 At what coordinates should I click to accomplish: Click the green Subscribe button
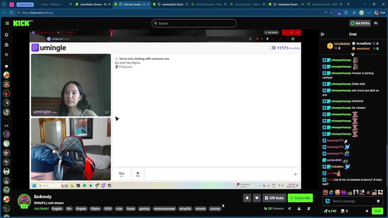(x=300, y=198)
